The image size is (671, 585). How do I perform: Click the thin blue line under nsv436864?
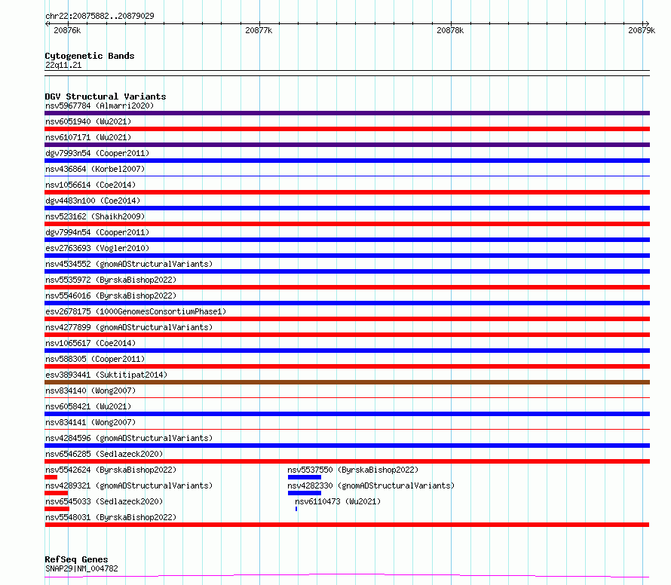(x=347, y=176)
